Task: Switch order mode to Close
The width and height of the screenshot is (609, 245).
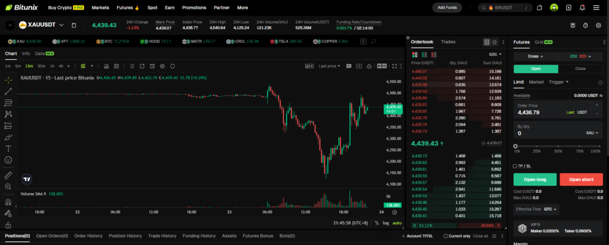Action: coord(580,69)
